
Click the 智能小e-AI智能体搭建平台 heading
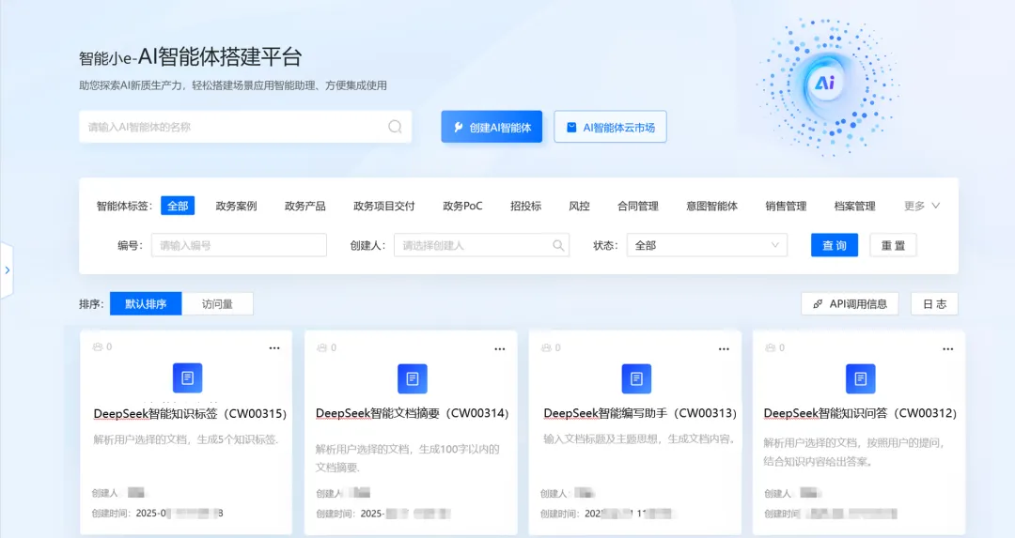pyautogui.click(x=190, y=57)
